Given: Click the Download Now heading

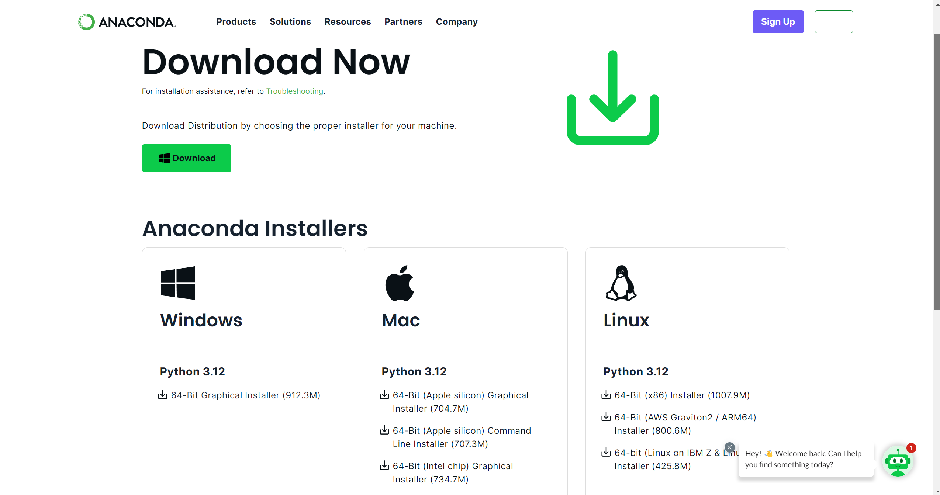Looking at the screenshot, I should (276, 62).
